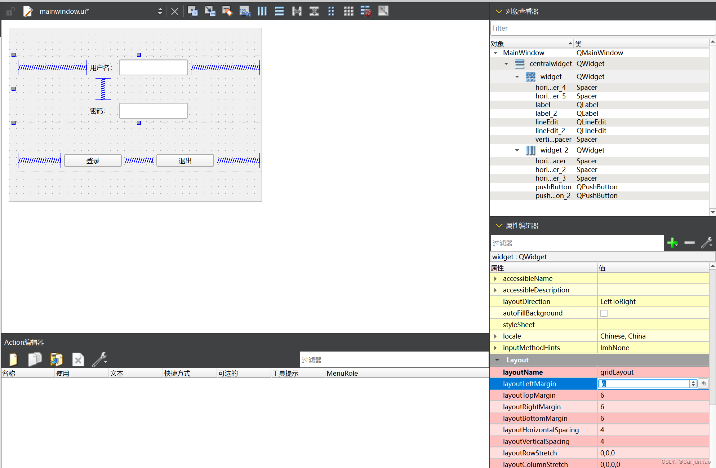
Task: Apply Lay Out Horizontally from the toolbar
Action: [262, 11]
